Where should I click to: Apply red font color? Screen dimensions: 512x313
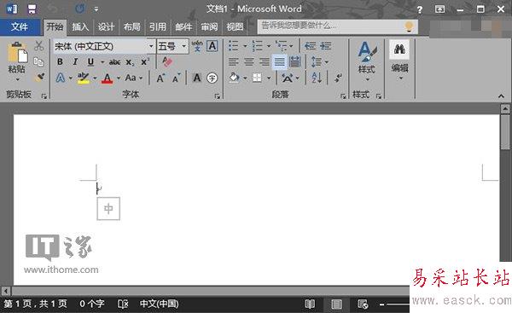pyautogui.click(x=108, y=78)
